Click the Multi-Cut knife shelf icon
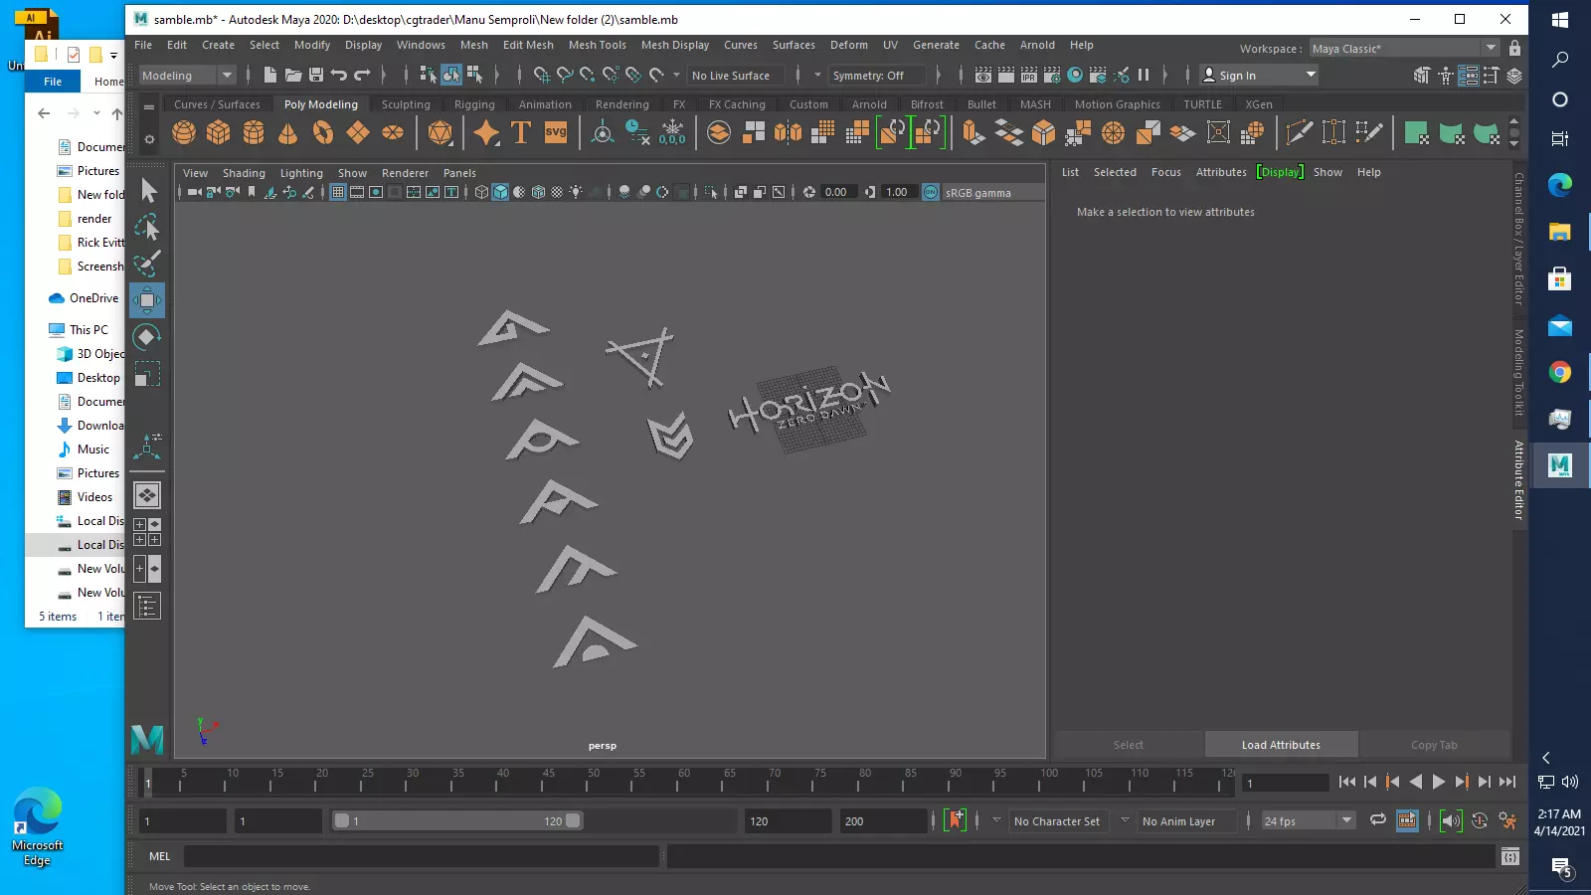Screen dimensions: 1591x895 click(x=1299, y=132)
